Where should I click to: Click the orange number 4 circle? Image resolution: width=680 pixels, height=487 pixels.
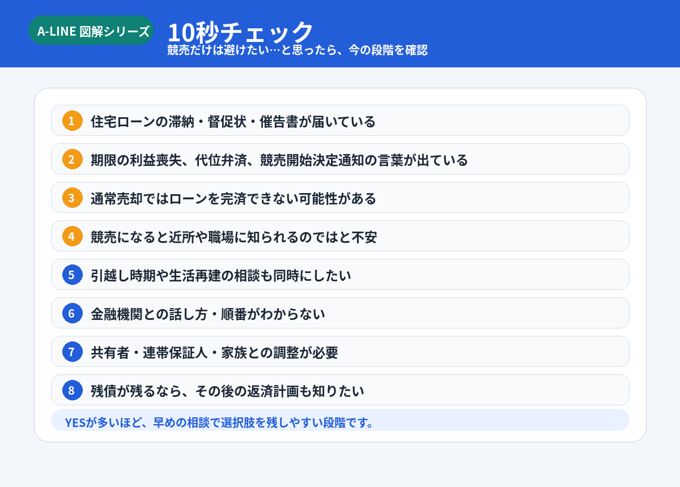tap(71, 236)
